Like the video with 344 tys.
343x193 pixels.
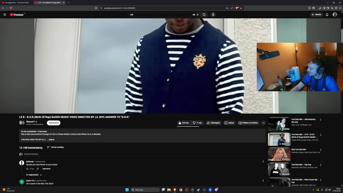click(x=184, y=123)
